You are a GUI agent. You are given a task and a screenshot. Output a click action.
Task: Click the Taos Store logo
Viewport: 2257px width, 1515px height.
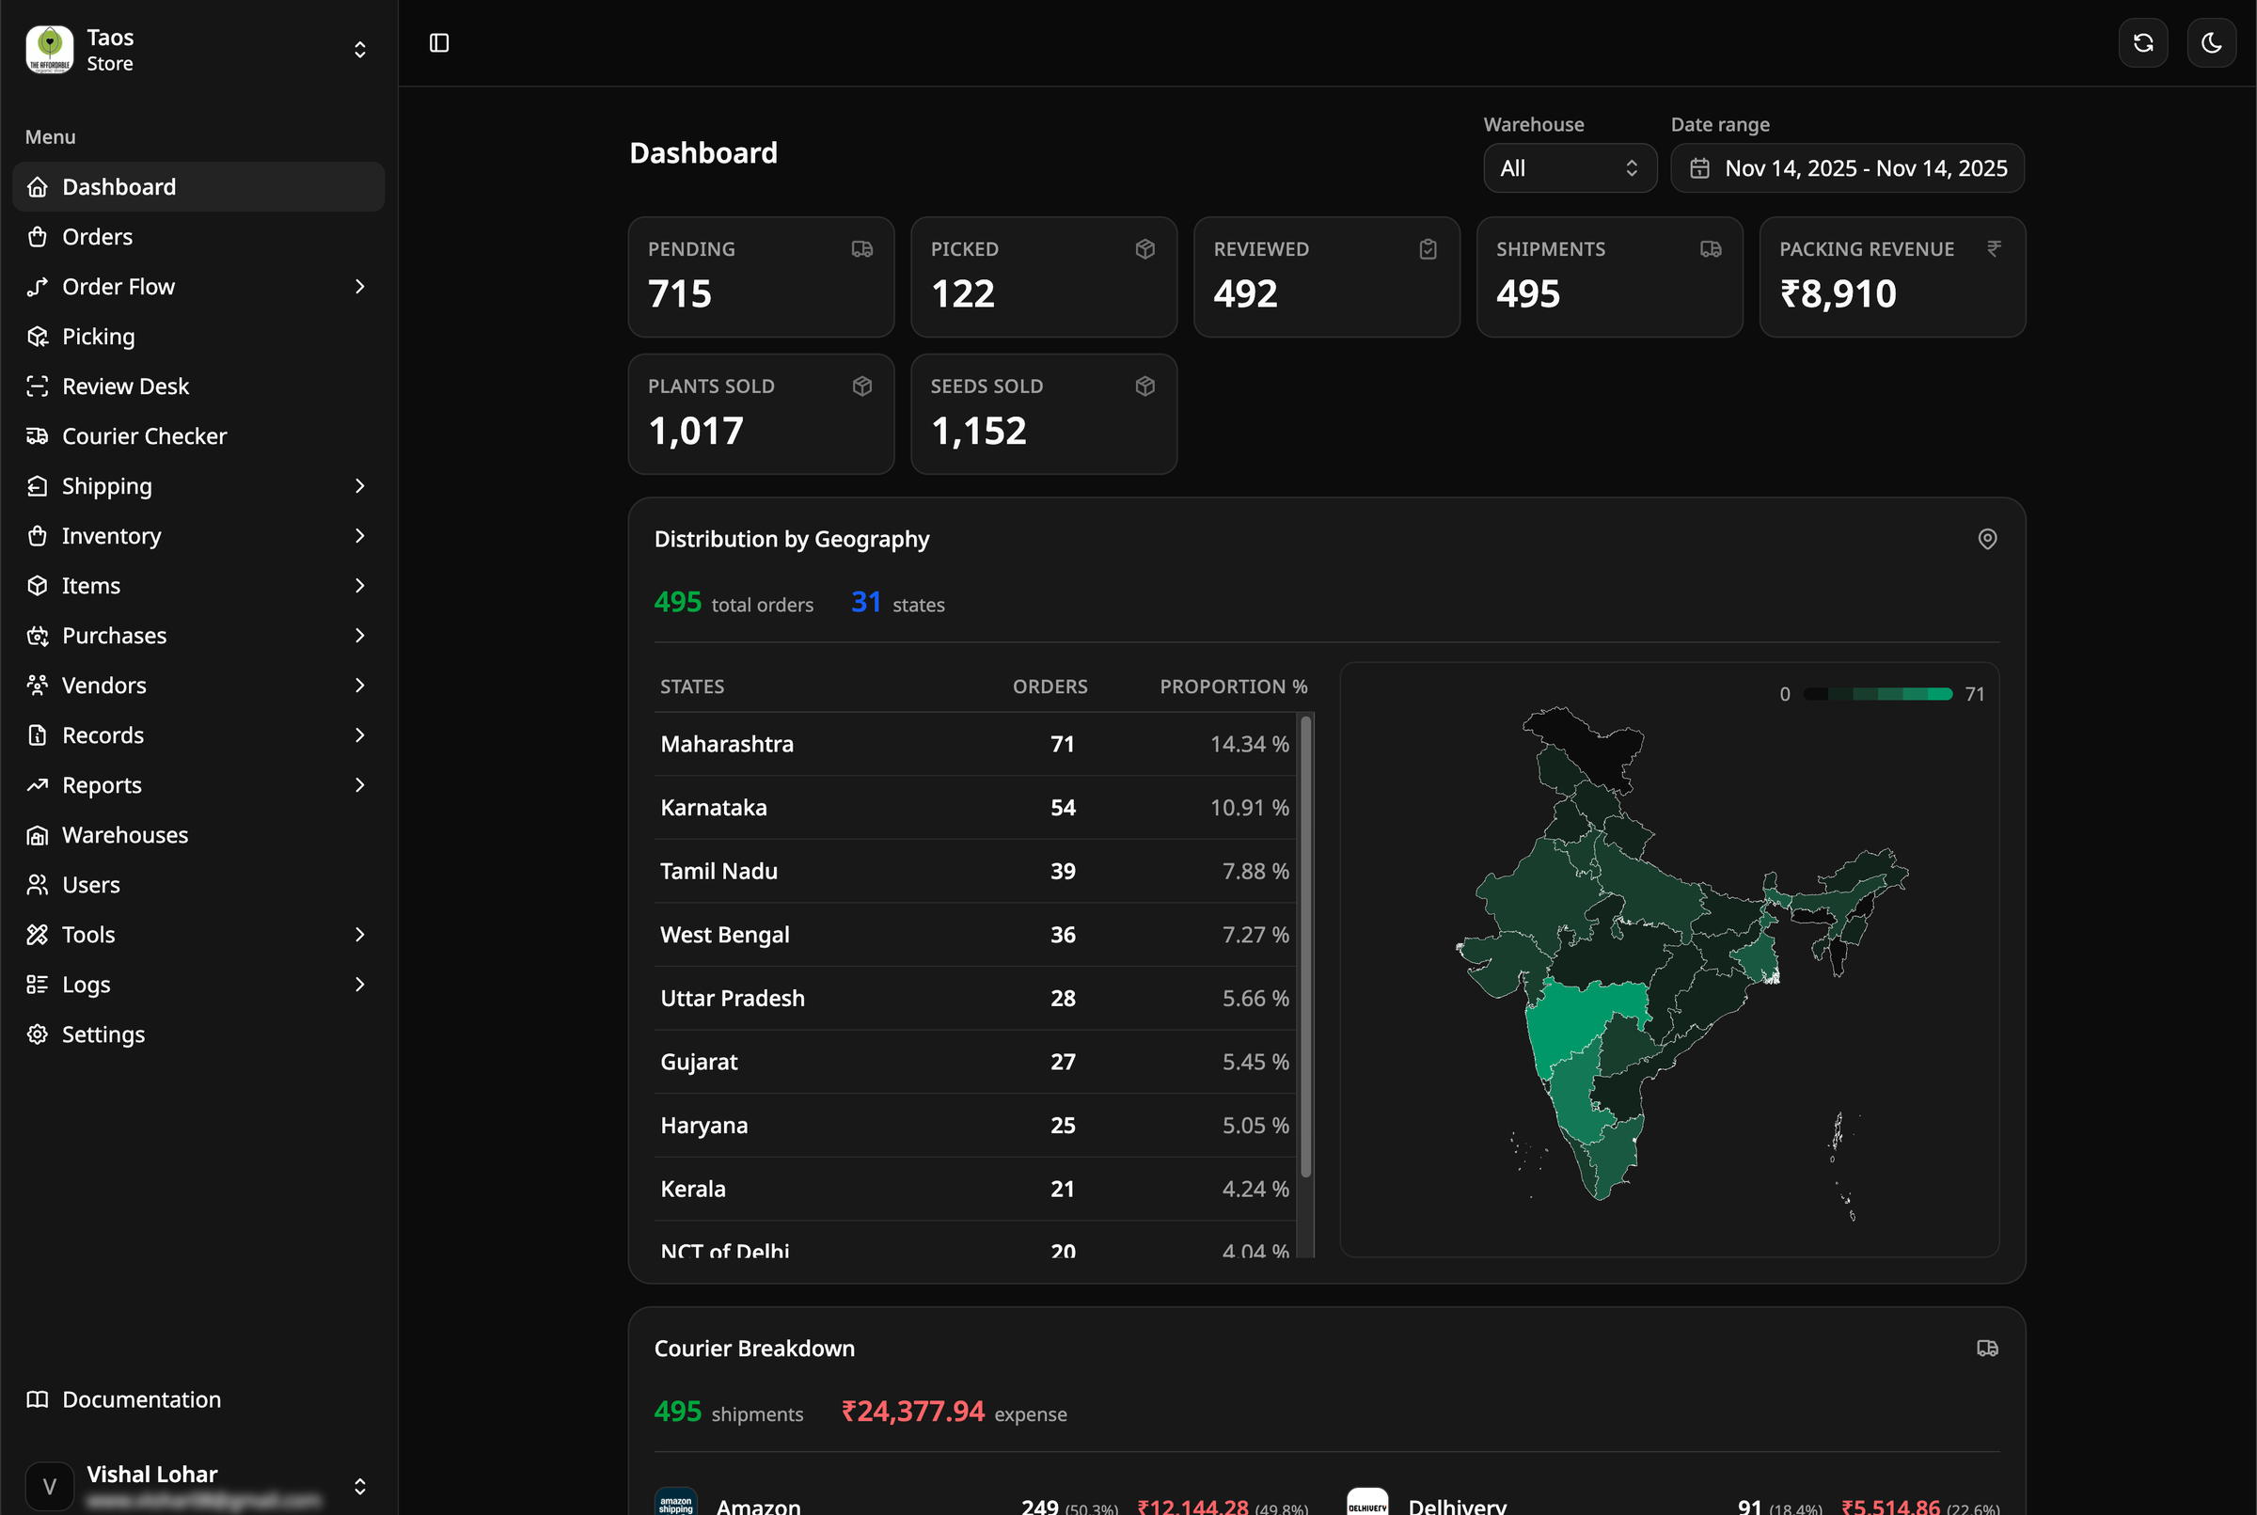pyautogui.click(x=49, y=49)
